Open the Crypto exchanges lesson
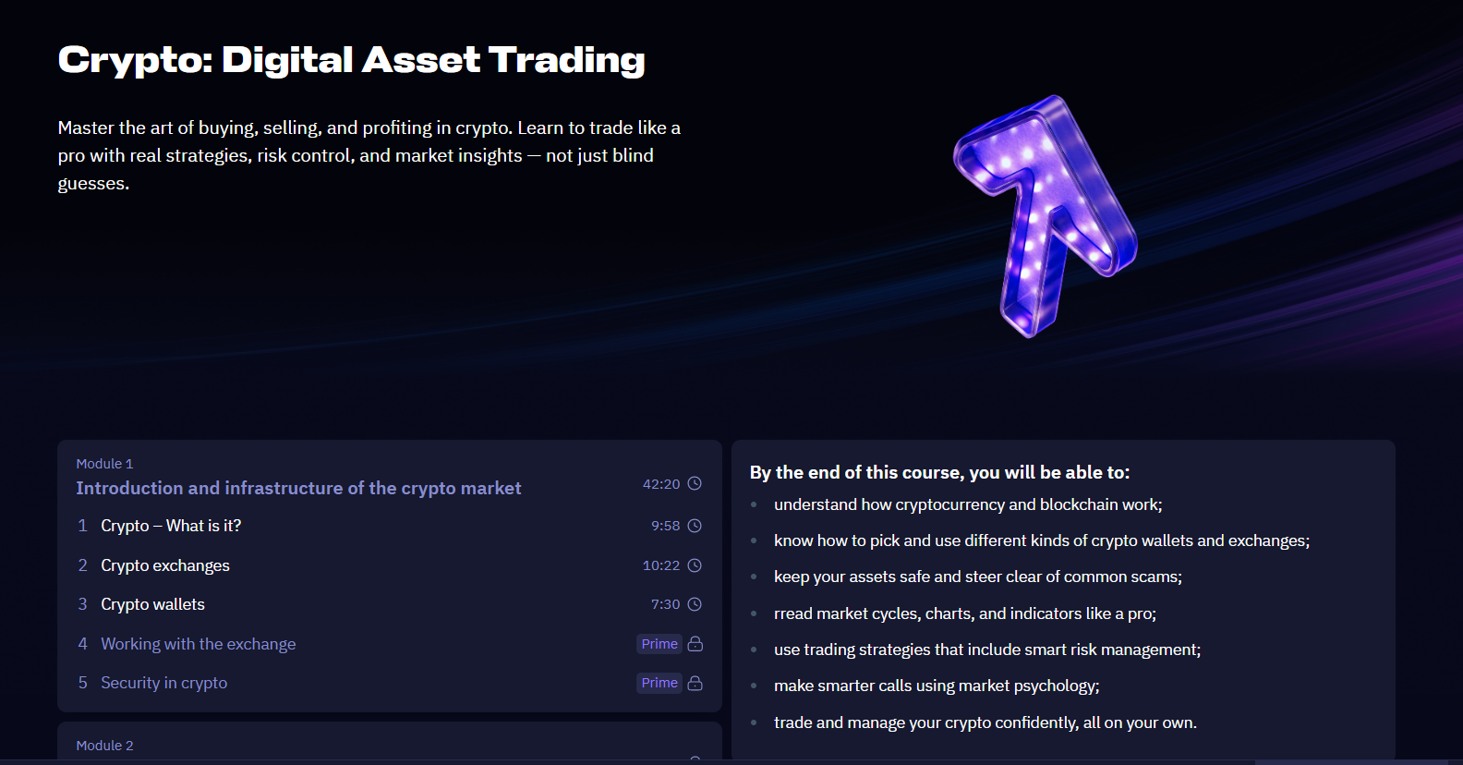Screen dimensions: 1463x765 pos(165,565)
